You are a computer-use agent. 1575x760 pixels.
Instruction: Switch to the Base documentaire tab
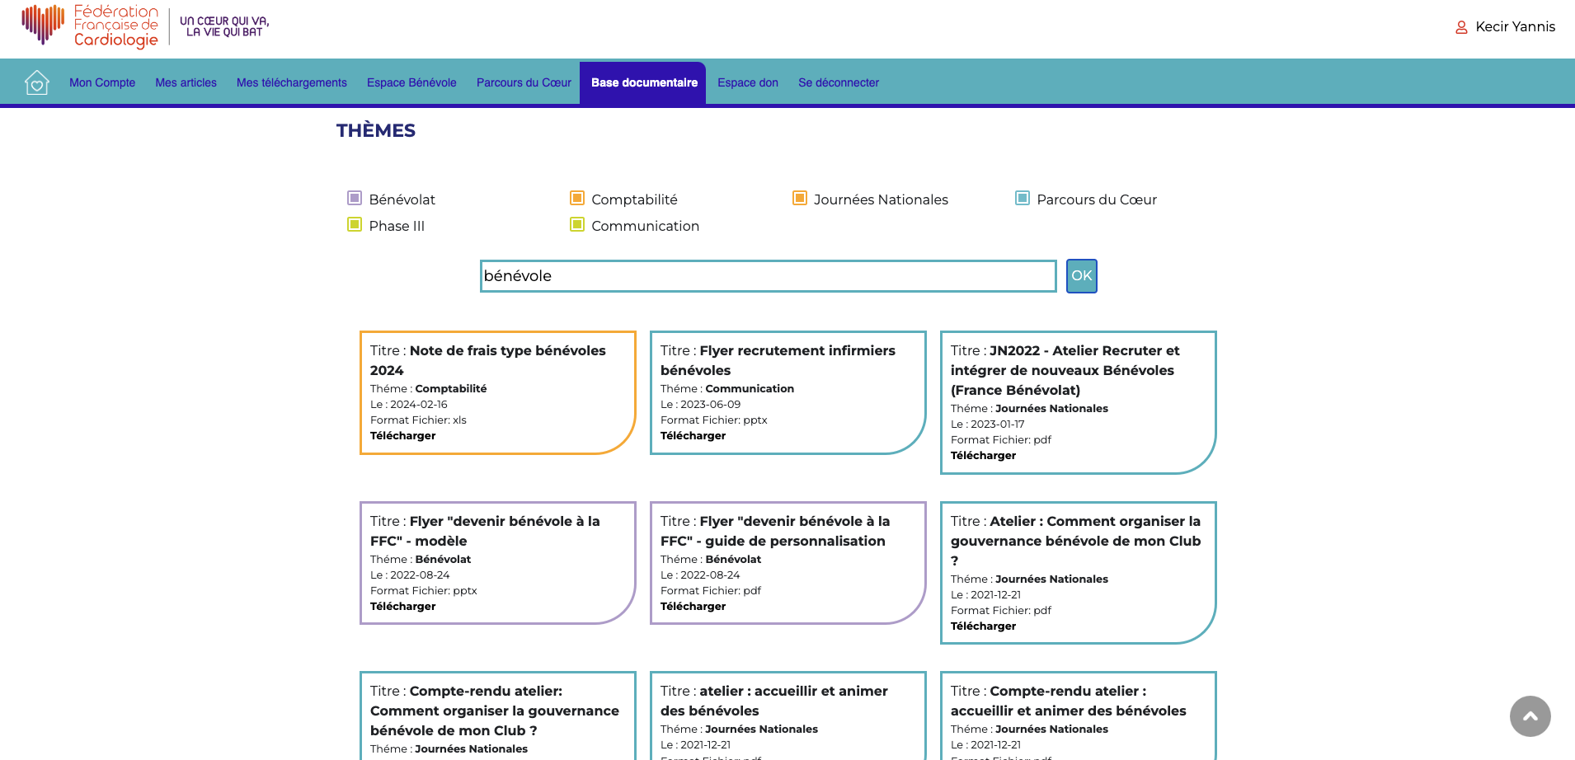tap(643, 82)
